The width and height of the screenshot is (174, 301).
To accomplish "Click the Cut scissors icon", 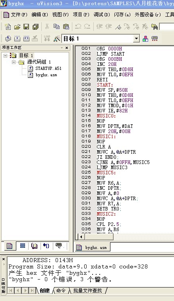I will 47,26.
